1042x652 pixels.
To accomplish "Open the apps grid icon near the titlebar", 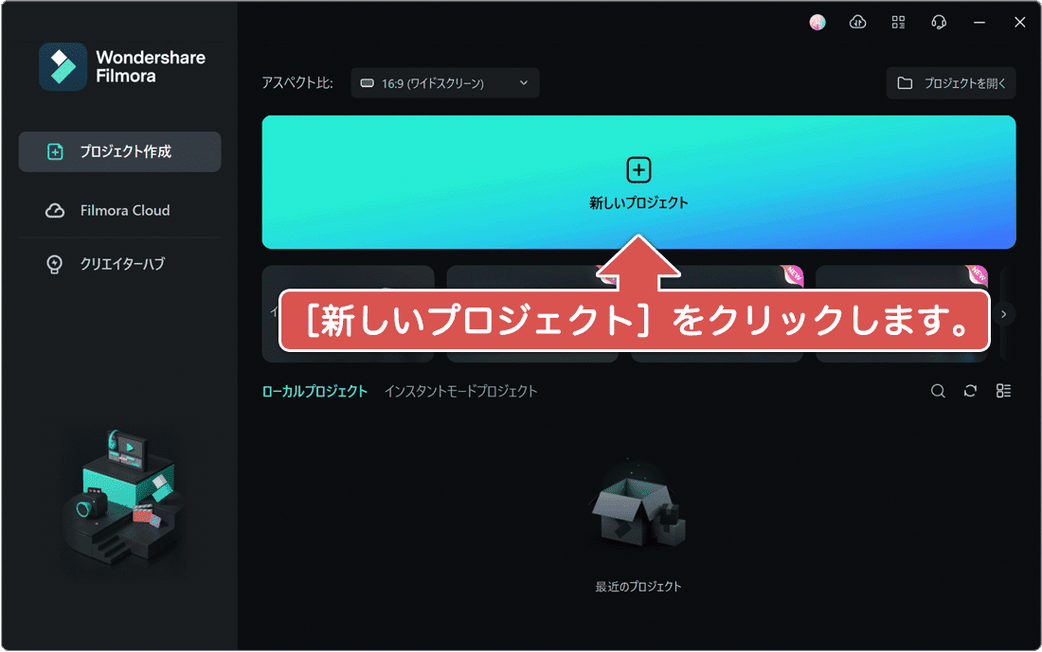I will point(898,22).
